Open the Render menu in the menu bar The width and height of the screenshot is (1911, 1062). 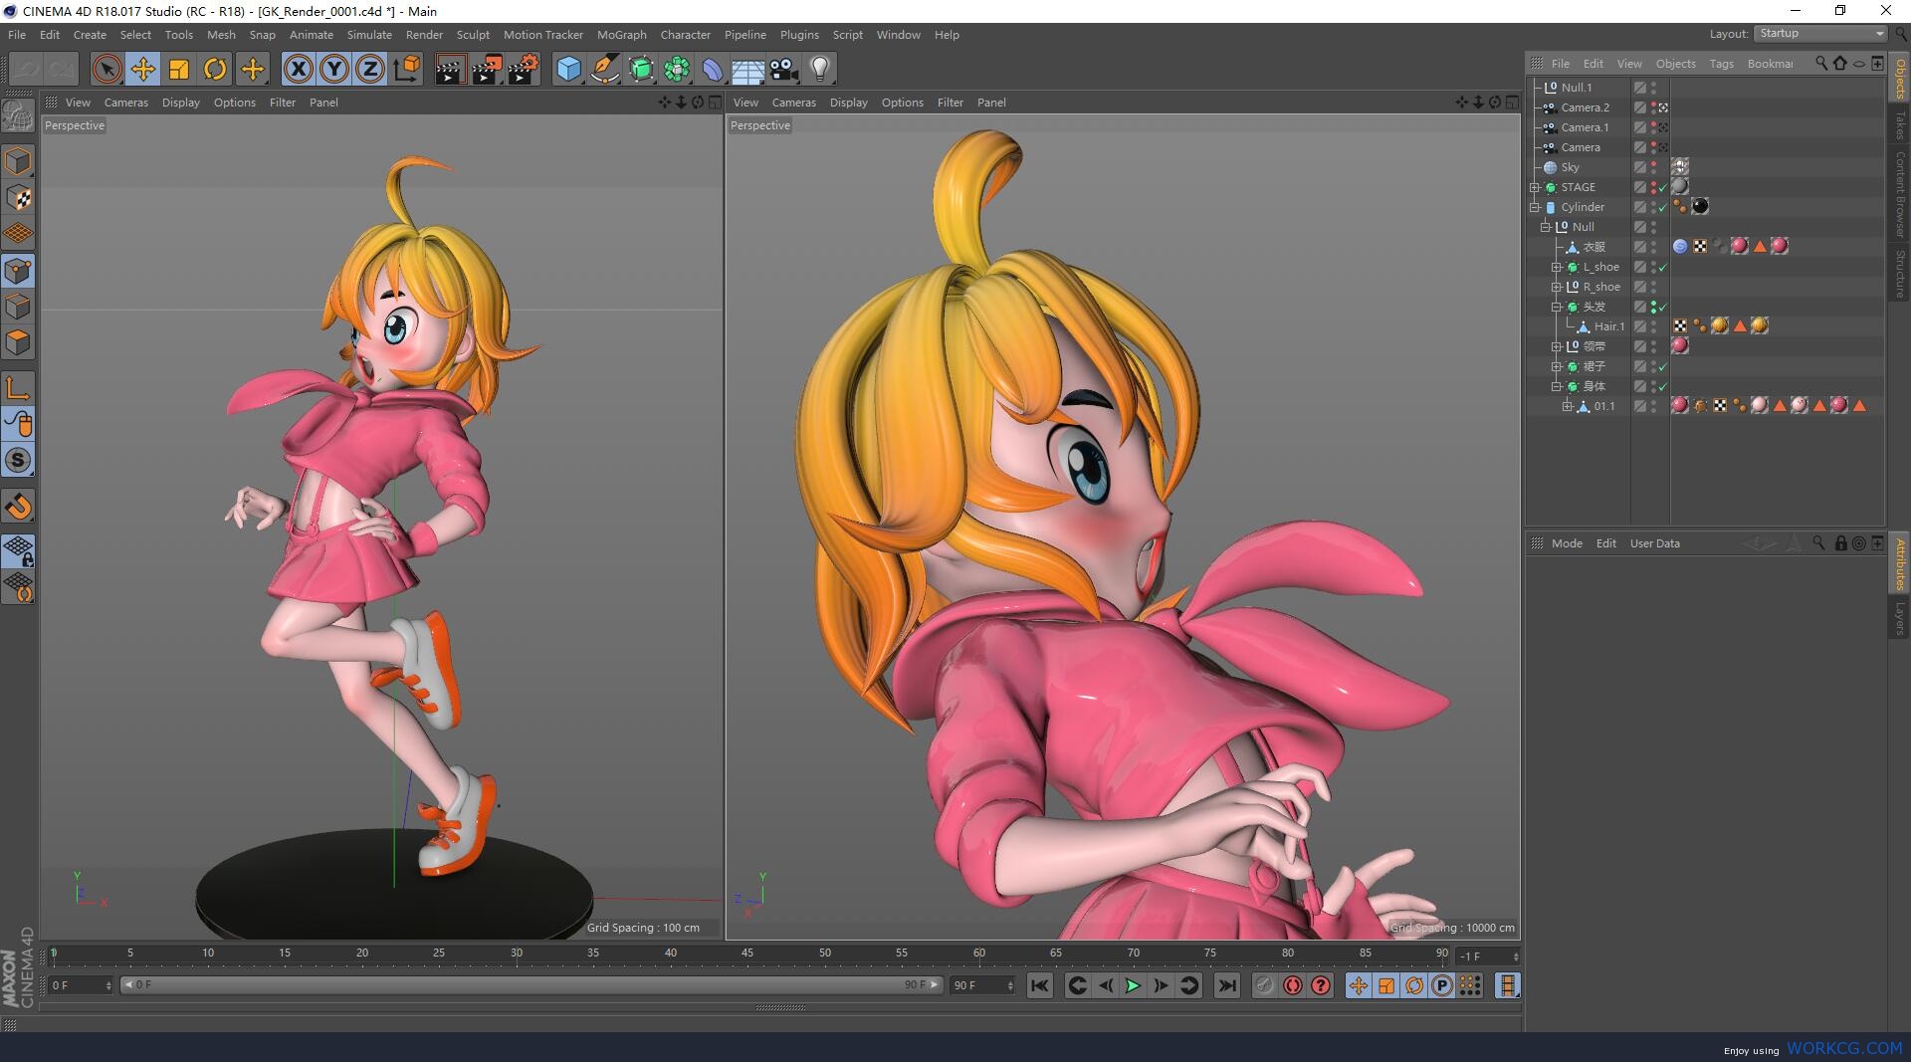(x=424, y=35)
